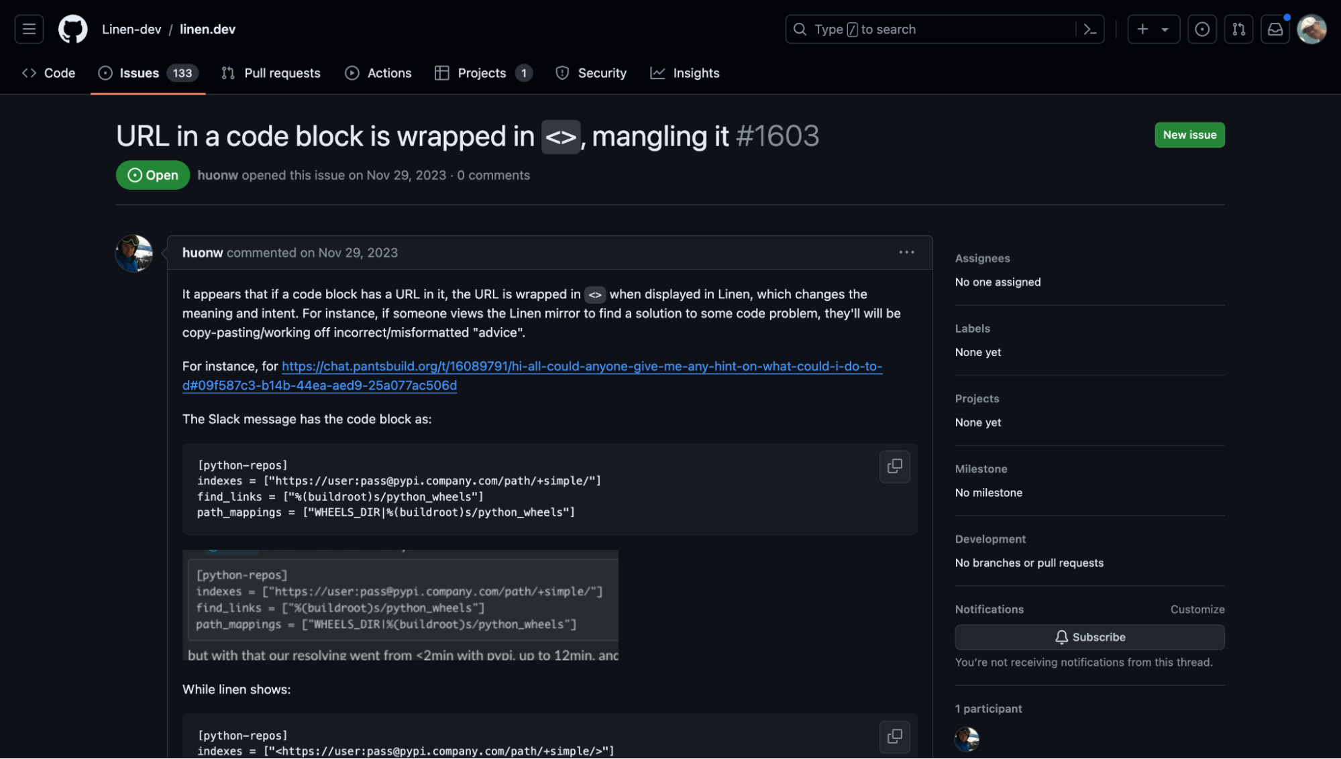Screen dimensions: 1341x759
Task: Expand the create-new dropdown arrow
Action: 1165,30
